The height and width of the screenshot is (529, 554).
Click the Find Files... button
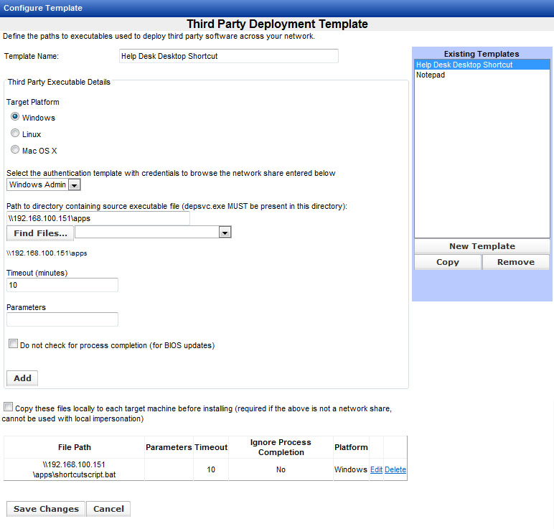pyautogui.click(x=40, y=233)
